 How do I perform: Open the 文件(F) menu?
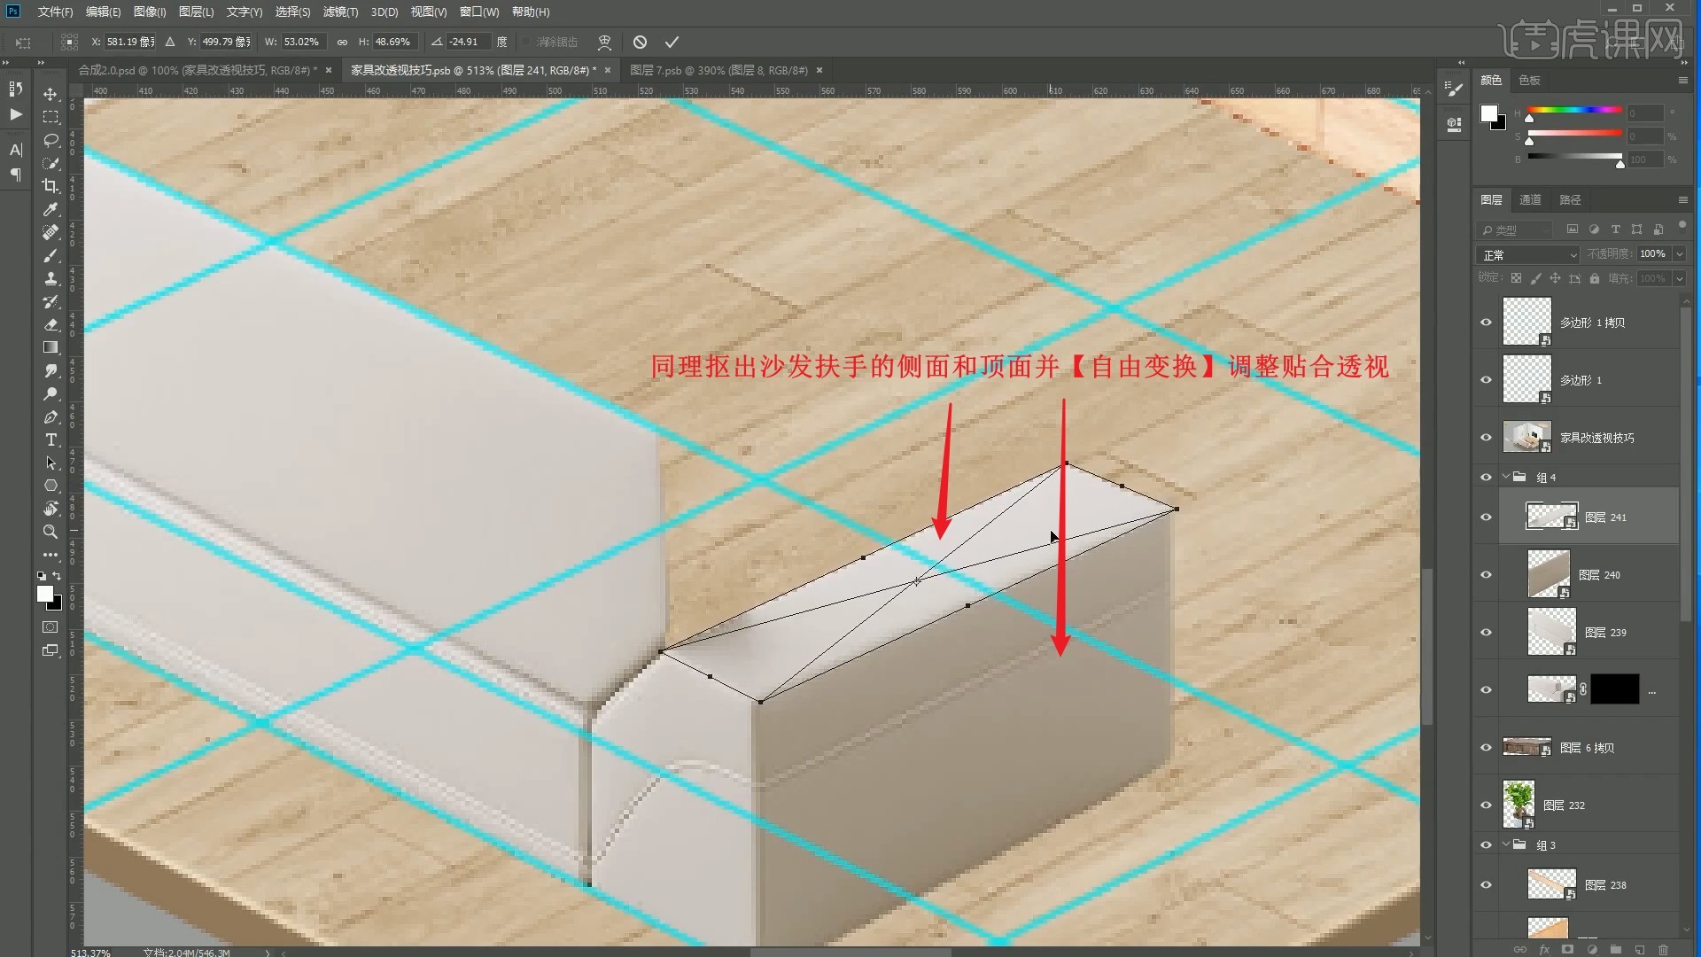point(55,12)
